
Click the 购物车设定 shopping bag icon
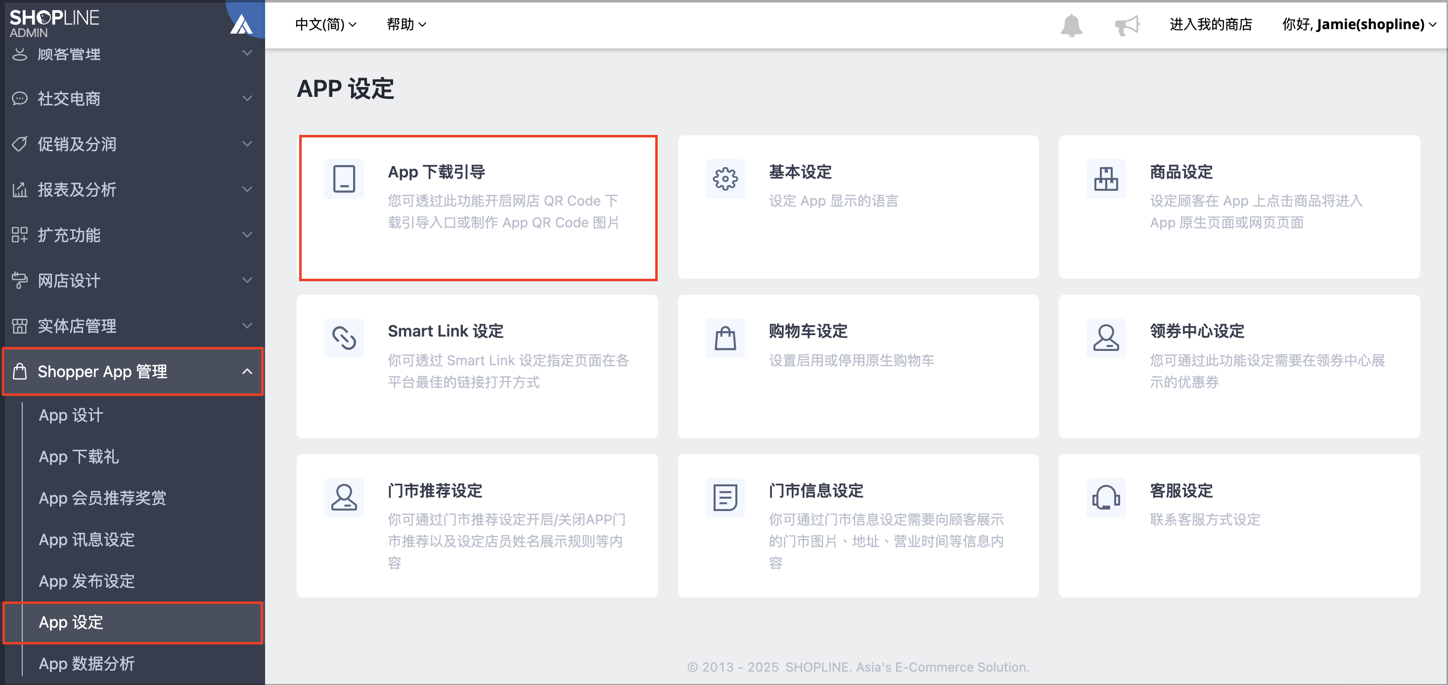tap(725, 338)
